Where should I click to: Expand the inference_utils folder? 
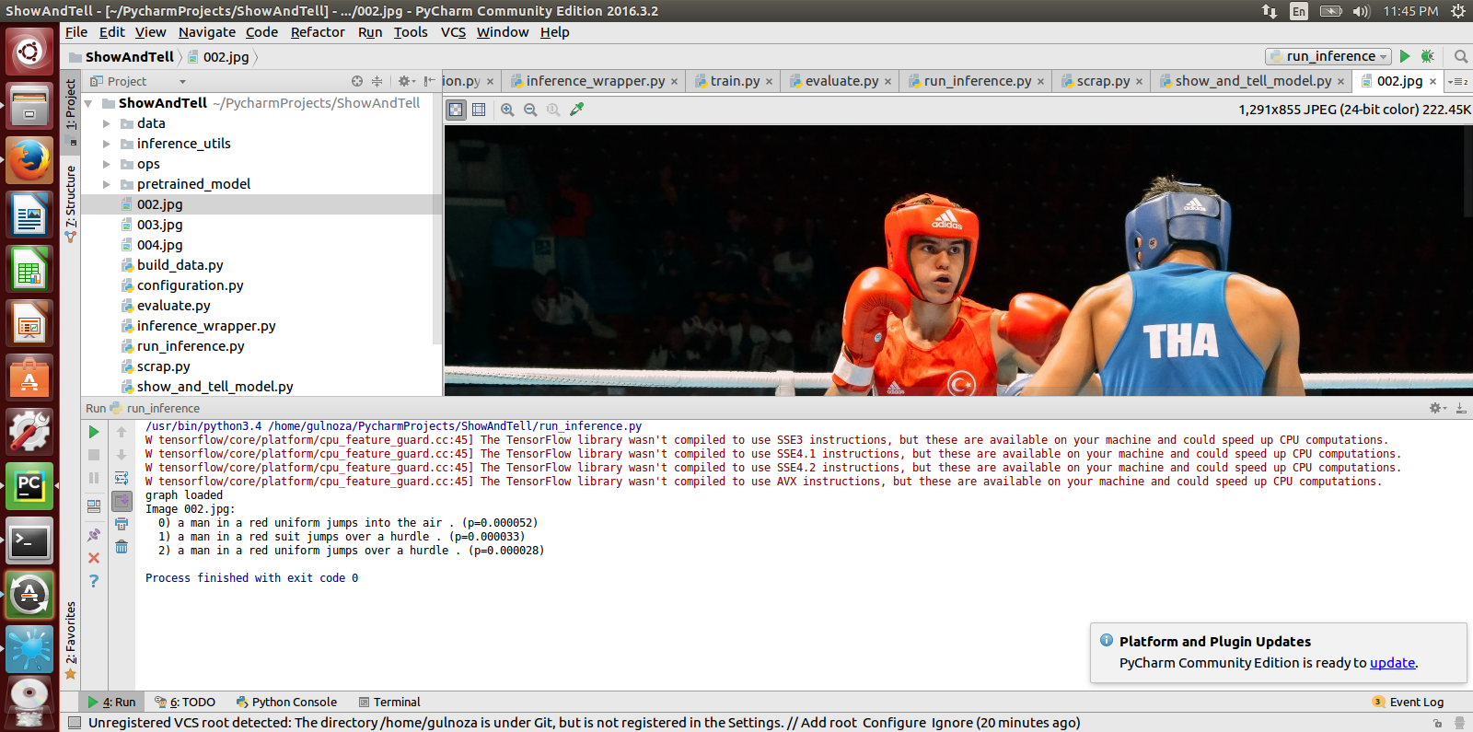tap(107, 144)
